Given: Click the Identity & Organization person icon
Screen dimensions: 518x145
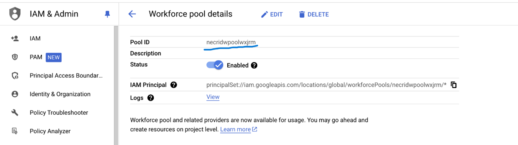Looking at the screenshot, I should click(x=15, y=94).
